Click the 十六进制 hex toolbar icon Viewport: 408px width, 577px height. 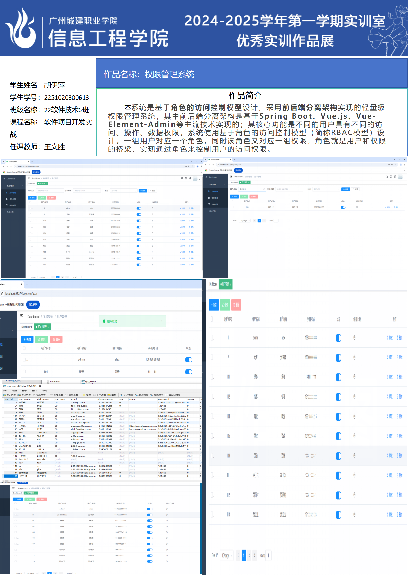[94, 395]
